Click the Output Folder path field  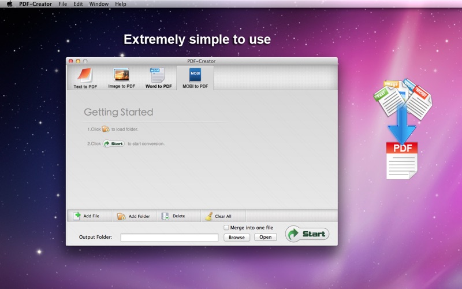click(x=169, y=238)
